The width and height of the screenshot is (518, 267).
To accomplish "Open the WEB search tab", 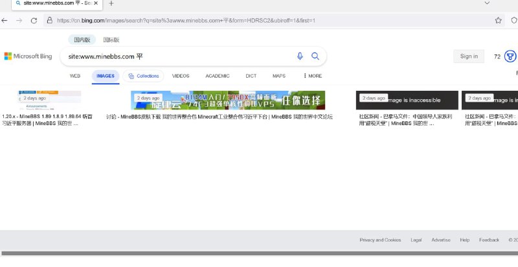I will click(75, 76).
